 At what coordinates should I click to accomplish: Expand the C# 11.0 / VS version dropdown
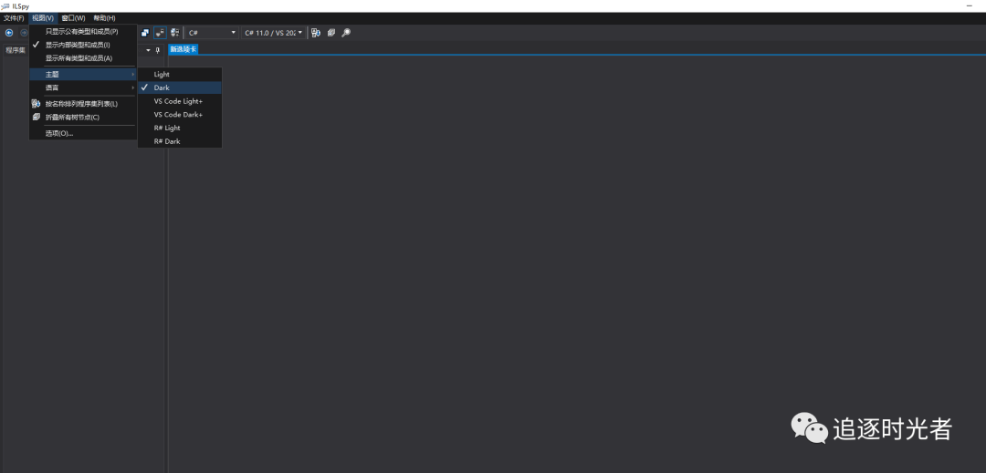tap(273, 33)
